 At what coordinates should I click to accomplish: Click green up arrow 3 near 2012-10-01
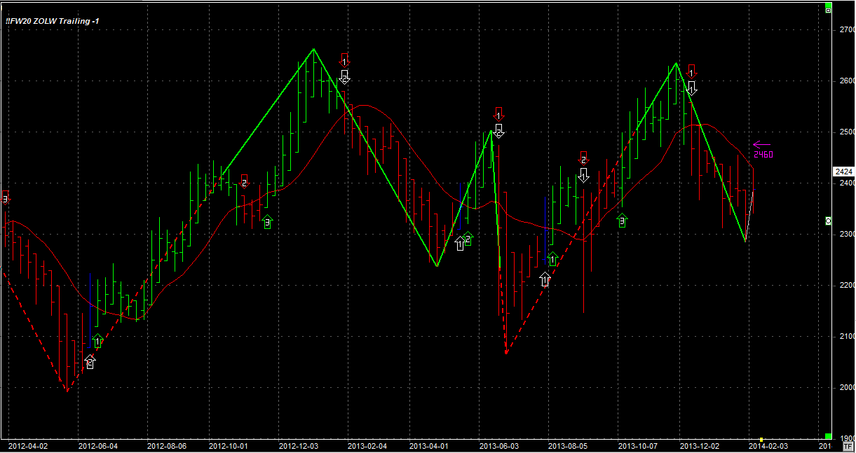[266, 222]
